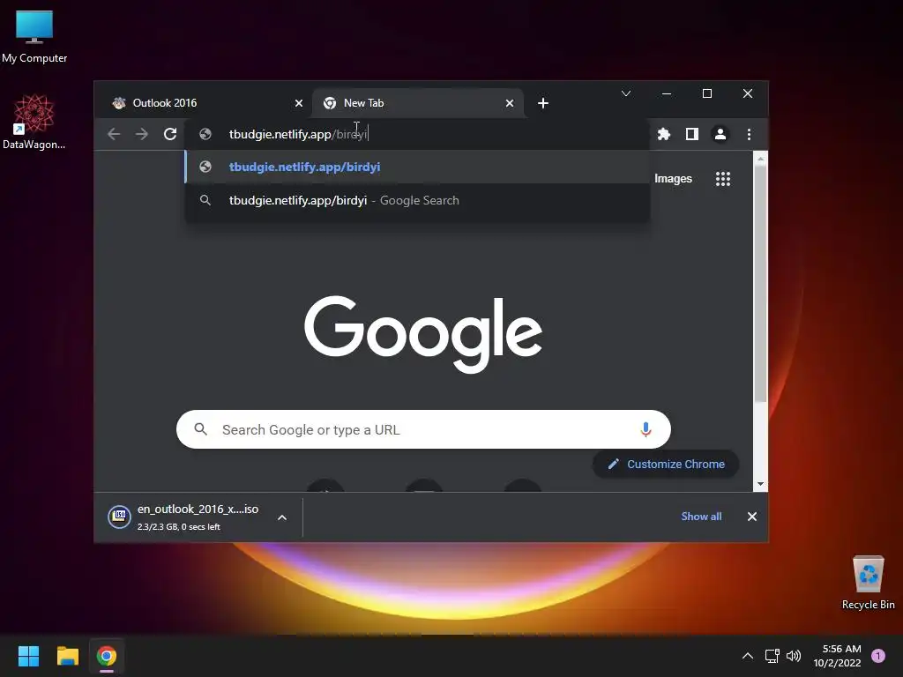The height and width of the screenshot is (677, 903).
Task: Click the magnifier icon in Google search box
Action: (200, 429)
